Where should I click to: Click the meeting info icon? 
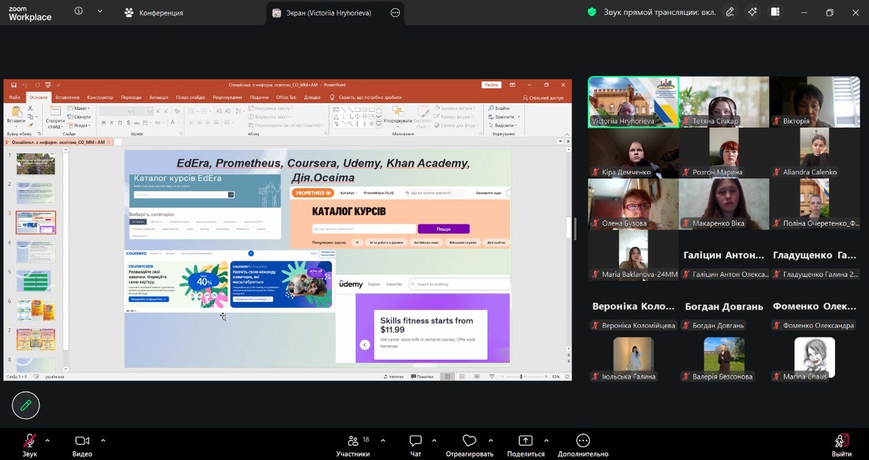(79, 12)
